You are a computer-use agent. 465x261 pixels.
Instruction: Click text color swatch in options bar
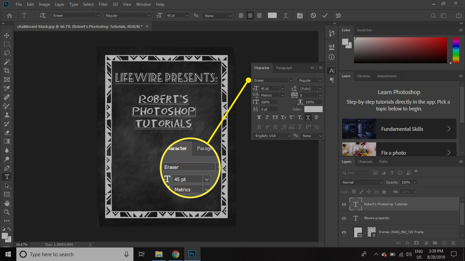tap(272, 16)
